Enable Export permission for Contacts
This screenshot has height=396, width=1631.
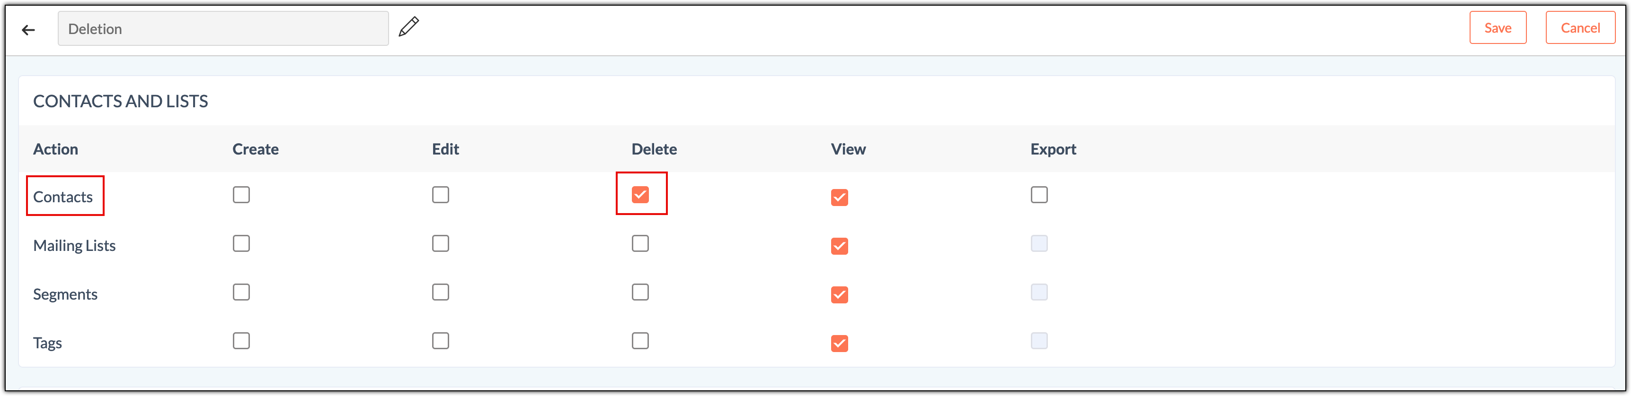point(1039,195)
